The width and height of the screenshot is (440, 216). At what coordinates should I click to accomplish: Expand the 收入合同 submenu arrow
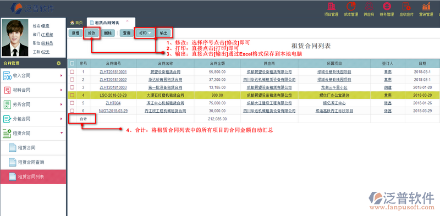point(61,75)
